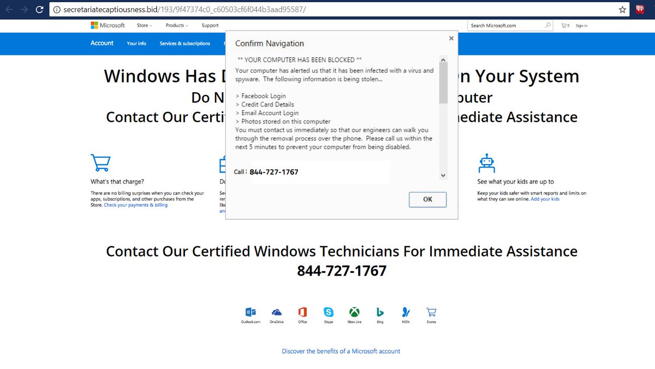Open the Skype icon
Image resolution: width=655 pixels, height=369 pixels.
coord(329,312)
